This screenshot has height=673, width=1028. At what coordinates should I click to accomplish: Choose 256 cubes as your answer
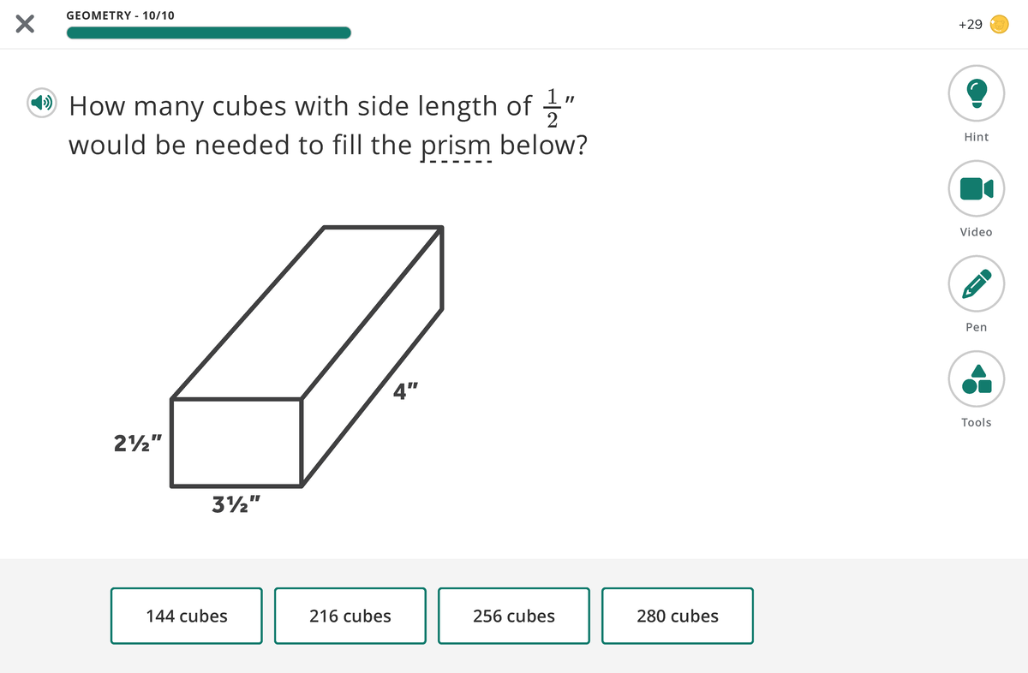513,616
